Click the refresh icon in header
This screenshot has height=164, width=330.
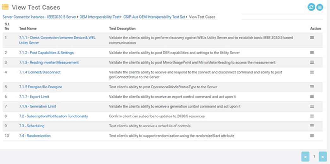pos(311,7)
